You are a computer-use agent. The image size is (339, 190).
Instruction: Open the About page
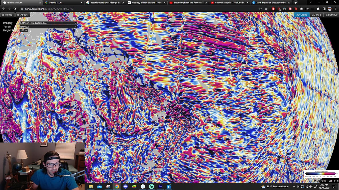22,15
